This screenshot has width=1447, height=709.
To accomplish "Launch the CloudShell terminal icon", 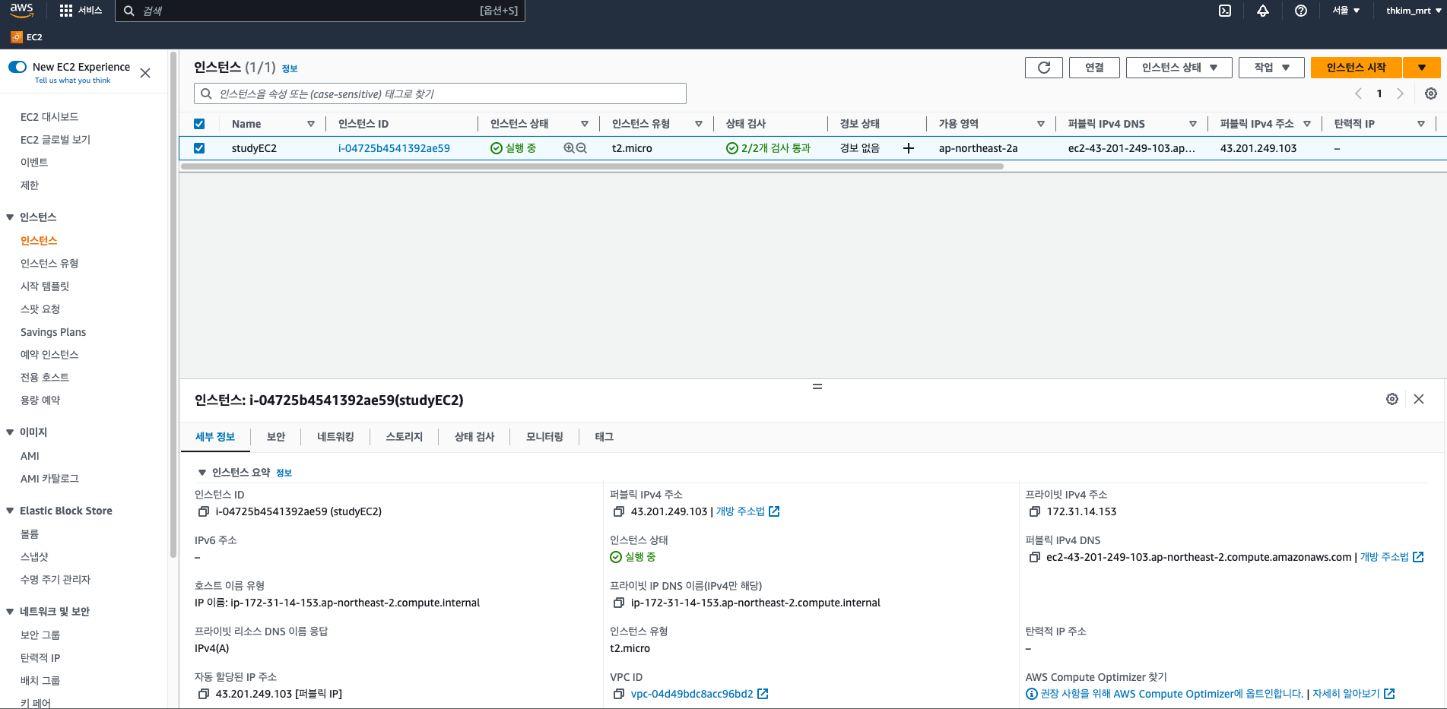I will click(x=1225, y=11).
